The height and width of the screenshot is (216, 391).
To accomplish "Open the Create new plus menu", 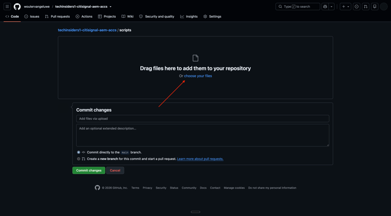I will 345,7.
